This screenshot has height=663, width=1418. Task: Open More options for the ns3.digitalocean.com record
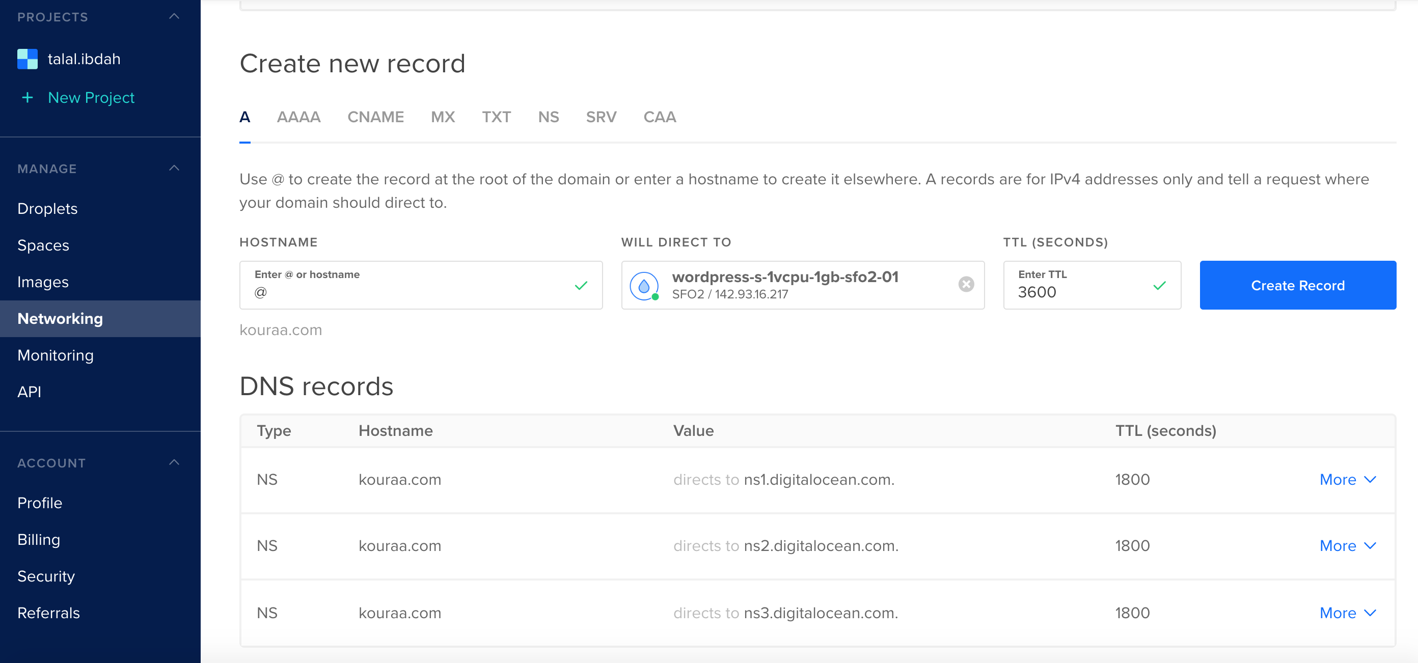tap(1347, 613)
